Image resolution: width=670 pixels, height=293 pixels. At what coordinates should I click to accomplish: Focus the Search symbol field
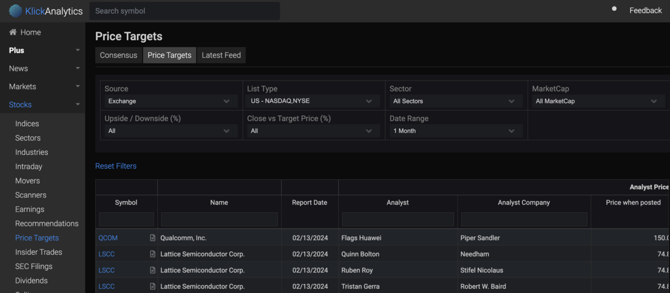click(x=185, y=11)
